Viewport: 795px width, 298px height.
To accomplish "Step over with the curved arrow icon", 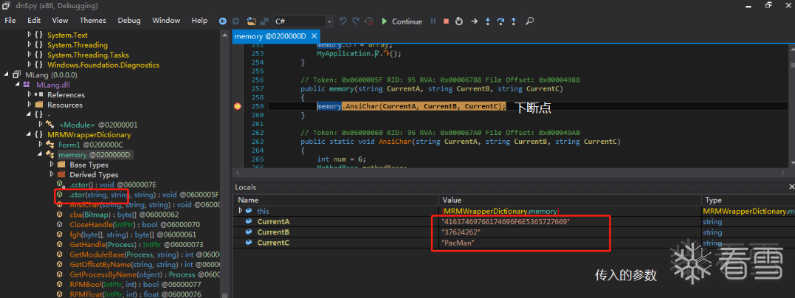I will point(501,21).
